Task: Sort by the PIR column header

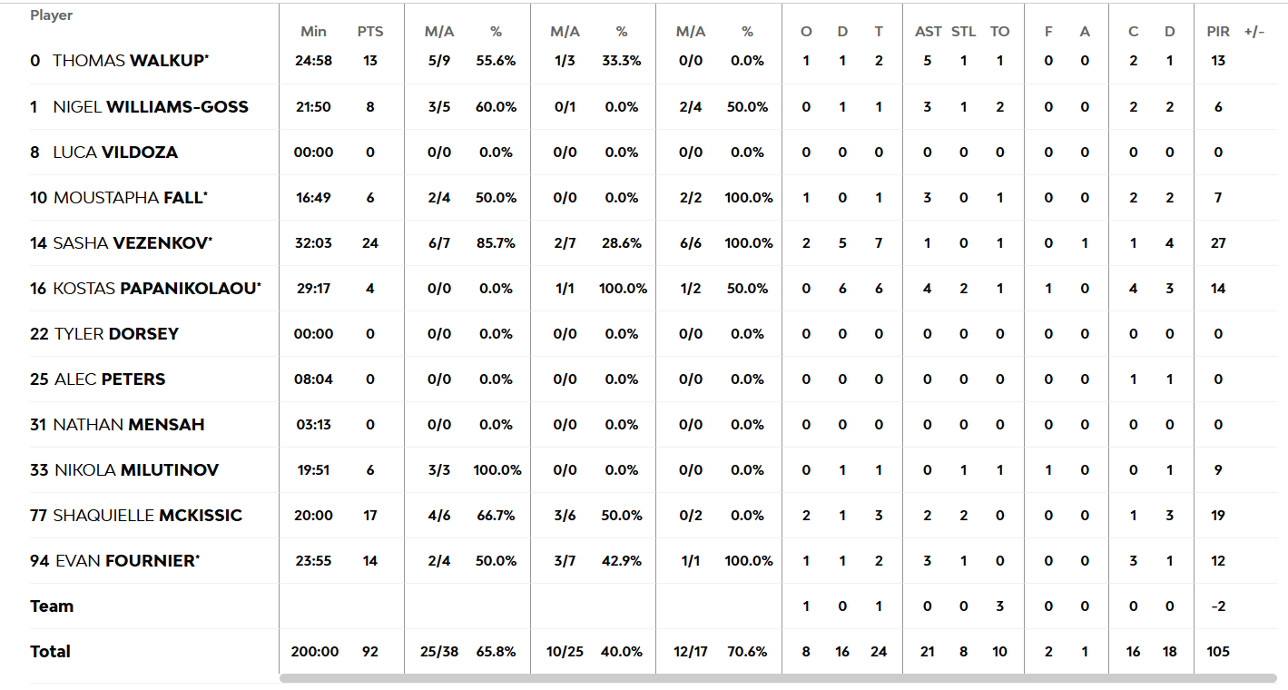Action: tap(1218, 32)
